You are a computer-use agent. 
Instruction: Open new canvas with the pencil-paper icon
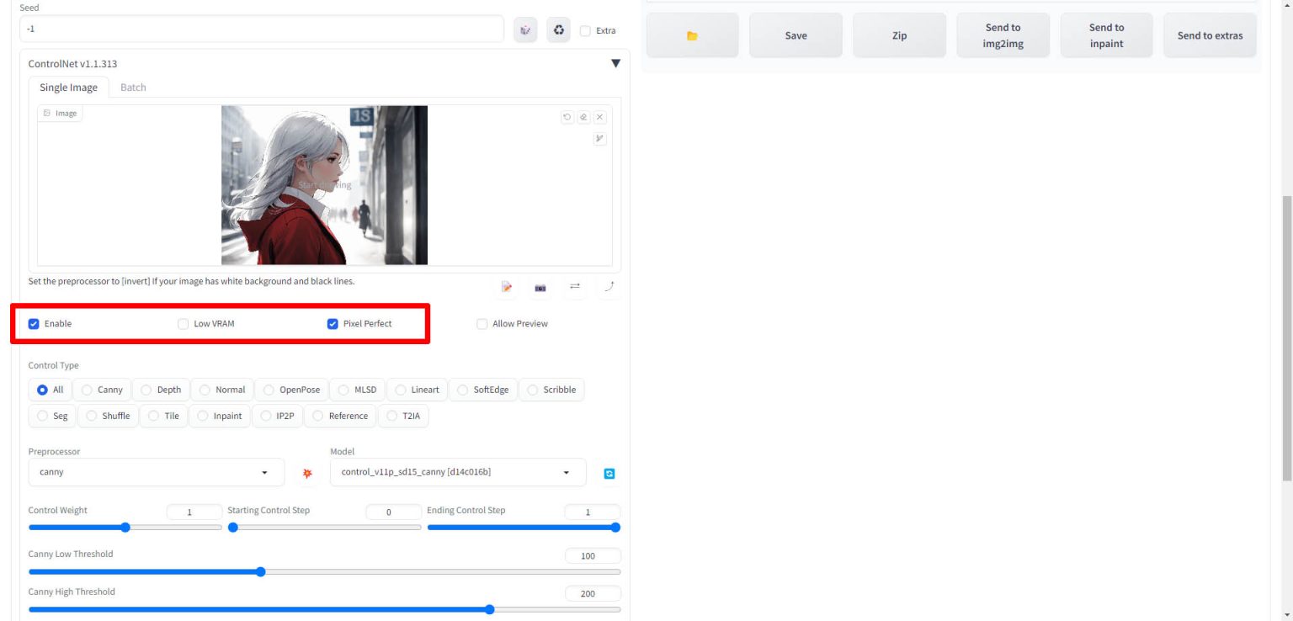(x=507, y=288)
